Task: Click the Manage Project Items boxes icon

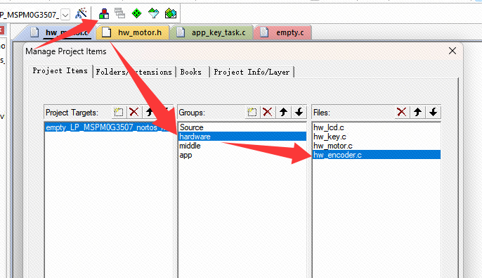Action: point(104,13)
